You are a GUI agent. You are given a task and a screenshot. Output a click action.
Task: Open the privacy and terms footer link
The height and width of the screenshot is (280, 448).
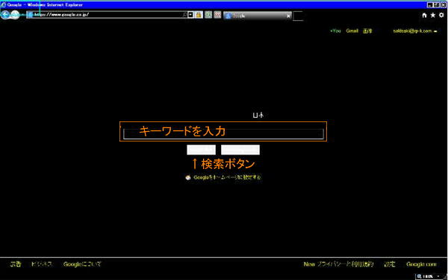tap(345, 264)
